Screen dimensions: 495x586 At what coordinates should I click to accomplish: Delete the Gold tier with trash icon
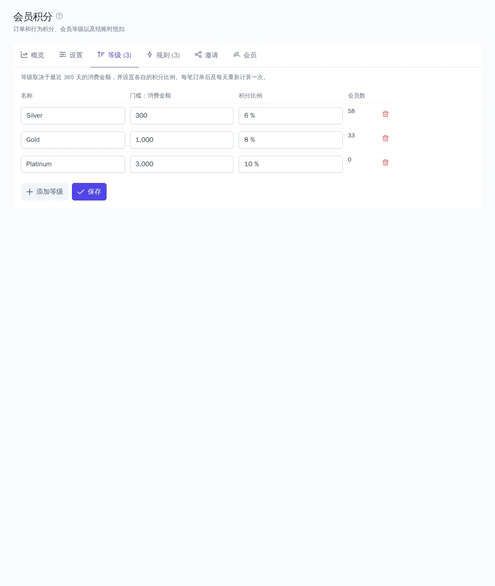tap(385, 138)
